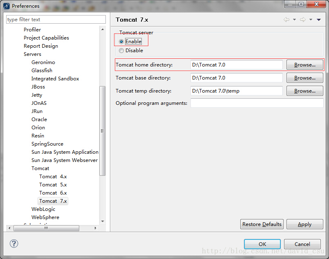Select Resin server entry
329x259 pixels.
38,136
